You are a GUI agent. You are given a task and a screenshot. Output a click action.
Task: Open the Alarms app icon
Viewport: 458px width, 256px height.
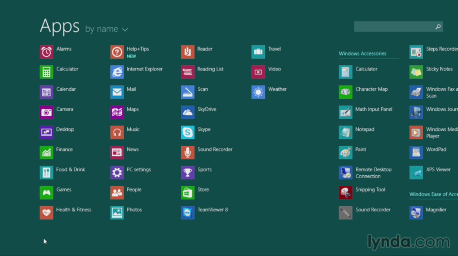click(47, 52)
